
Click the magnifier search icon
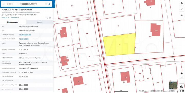49,4
